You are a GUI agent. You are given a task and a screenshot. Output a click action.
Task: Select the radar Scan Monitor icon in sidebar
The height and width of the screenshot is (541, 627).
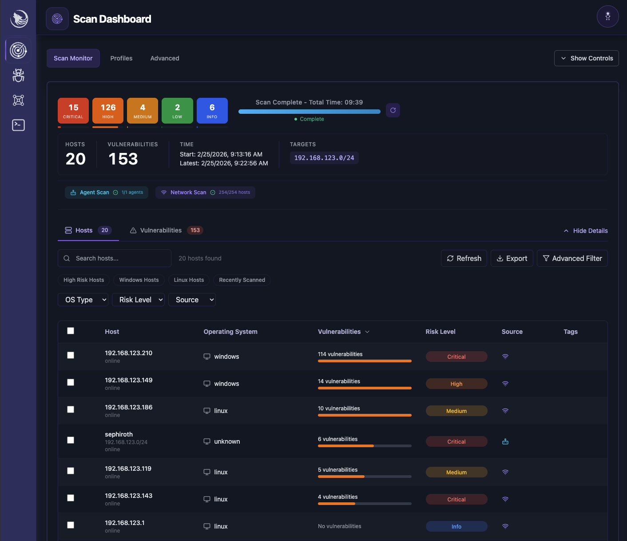click(18, 50)
